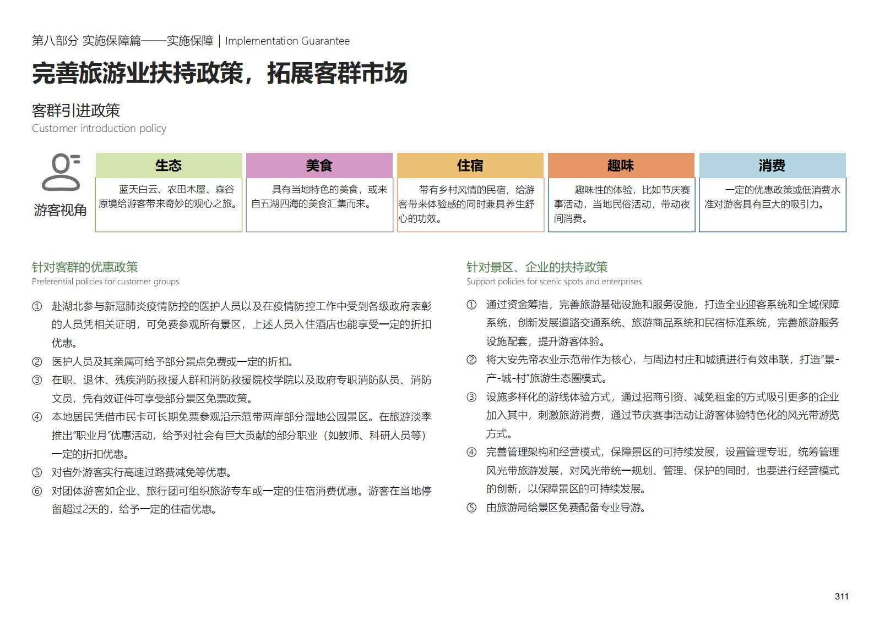
Task: Click the green heading 针对景区、企业的扶持政策
Action: [x=537, y=267]
